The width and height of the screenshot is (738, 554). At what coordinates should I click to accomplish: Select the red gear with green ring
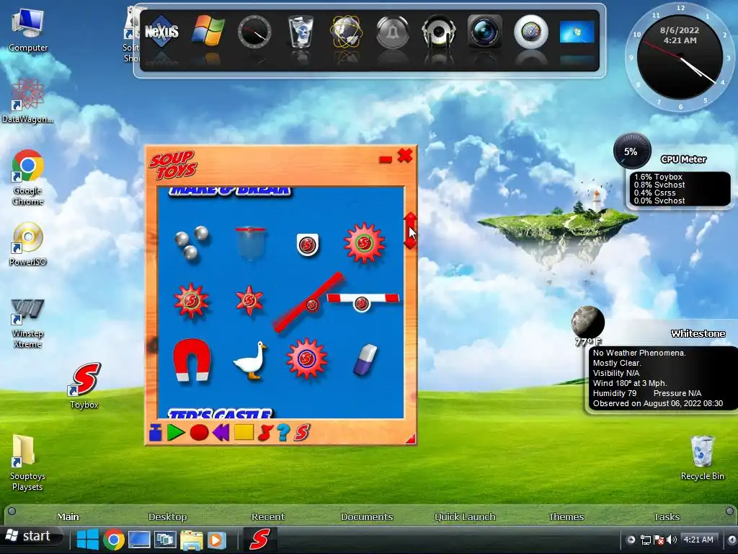pyautogui.click(x=364, y=243)
